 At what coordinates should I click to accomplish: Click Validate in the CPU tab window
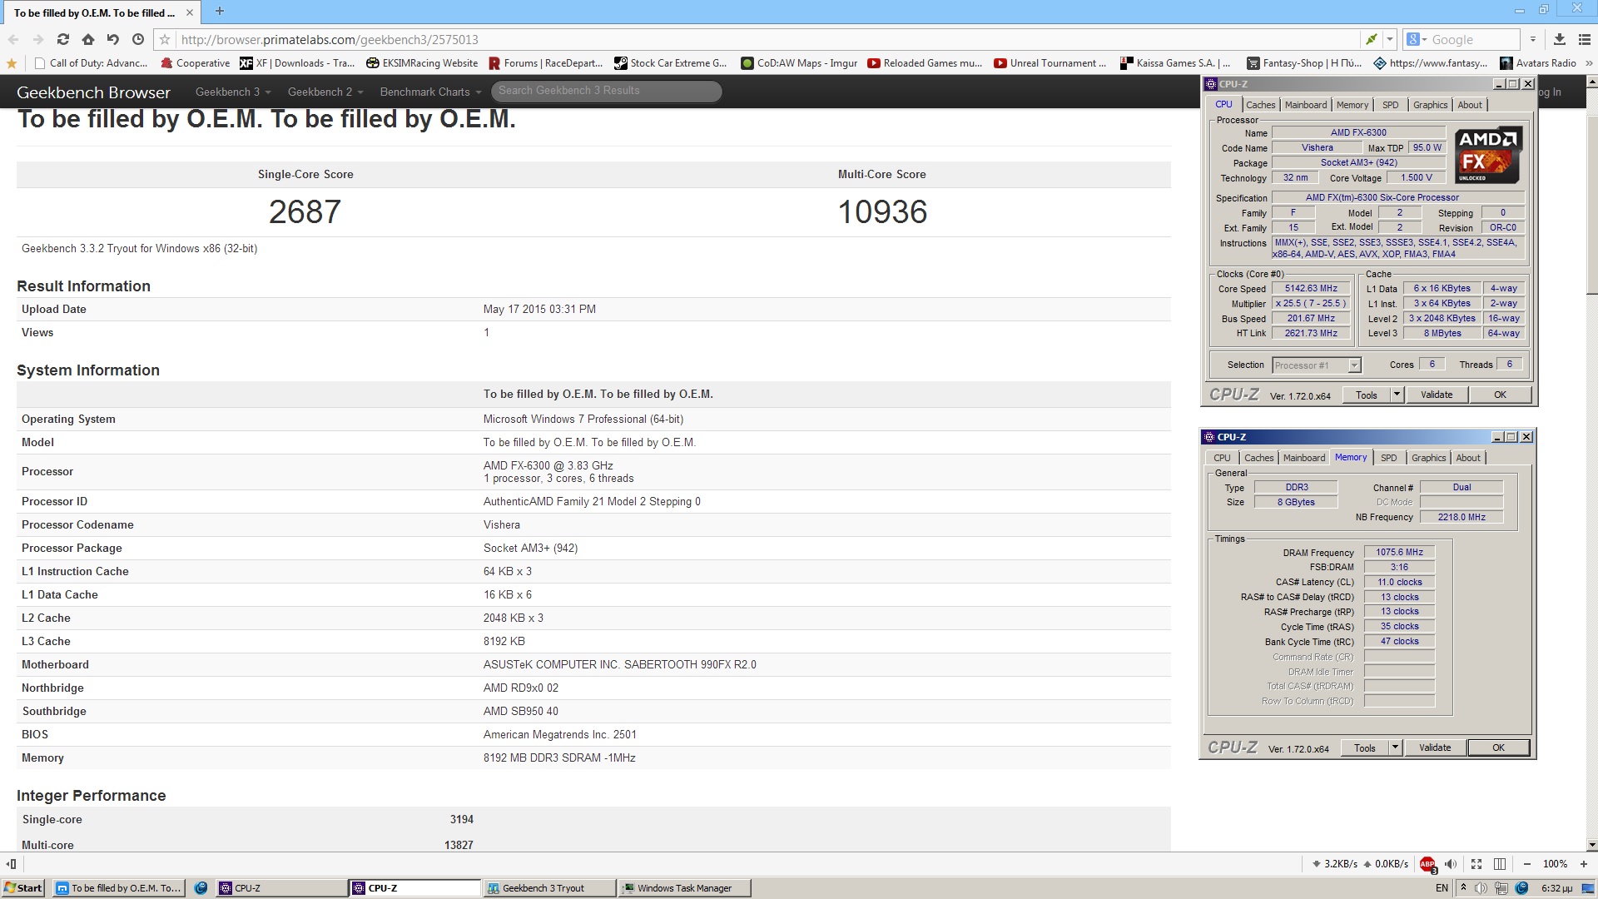(1437, 395)
